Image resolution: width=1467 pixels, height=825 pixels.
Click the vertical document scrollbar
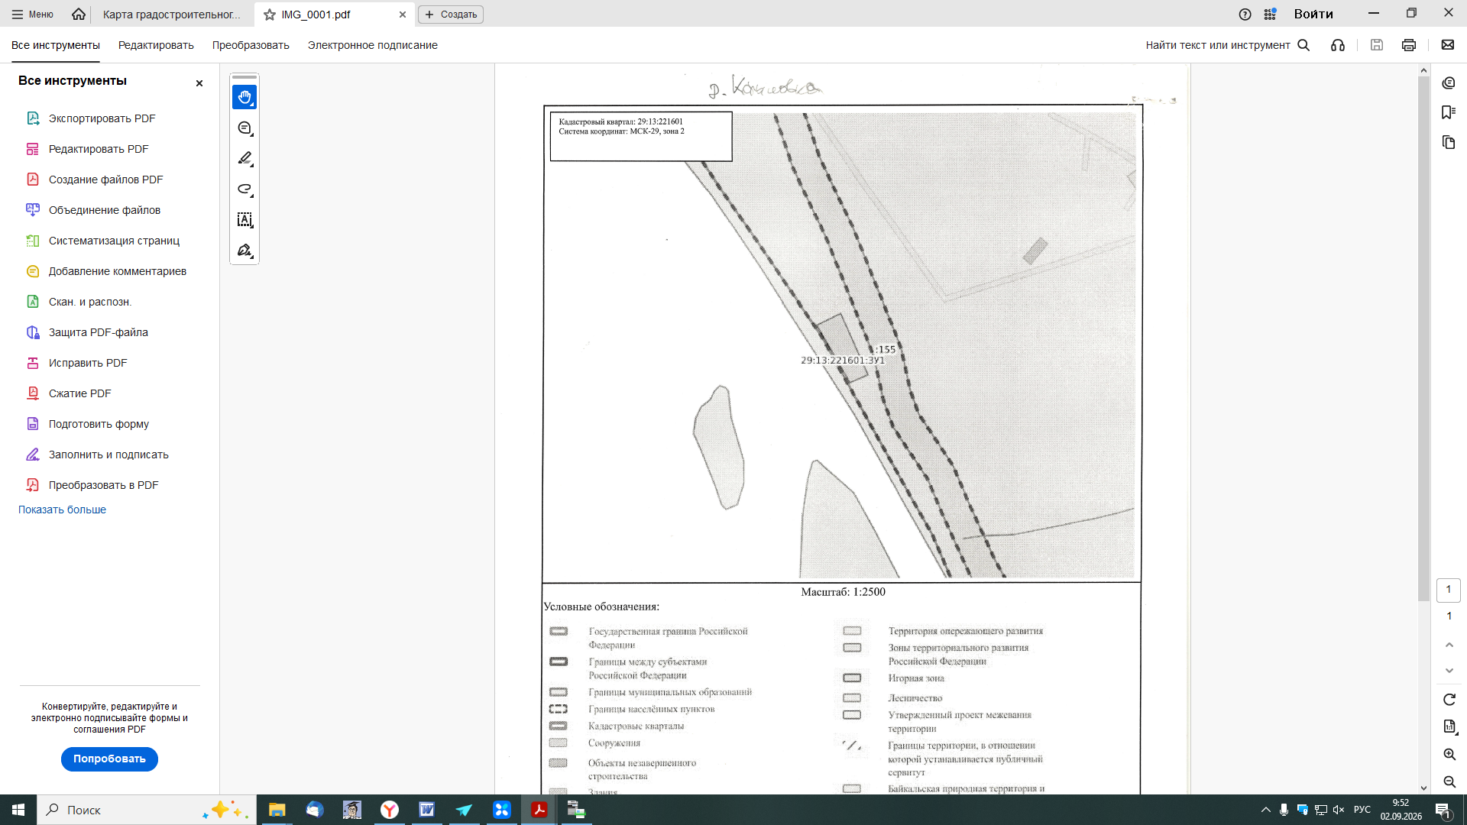[1423, 336]
